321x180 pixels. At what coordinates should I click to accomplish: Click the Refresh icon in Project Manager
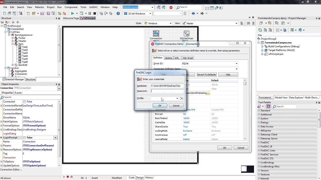(260, 30)
